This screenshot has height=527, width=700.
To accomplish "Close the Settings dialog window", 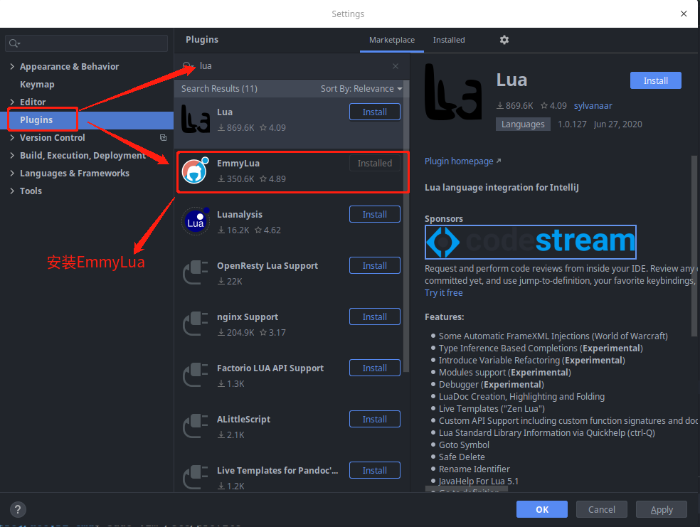I will pos(684,14).
